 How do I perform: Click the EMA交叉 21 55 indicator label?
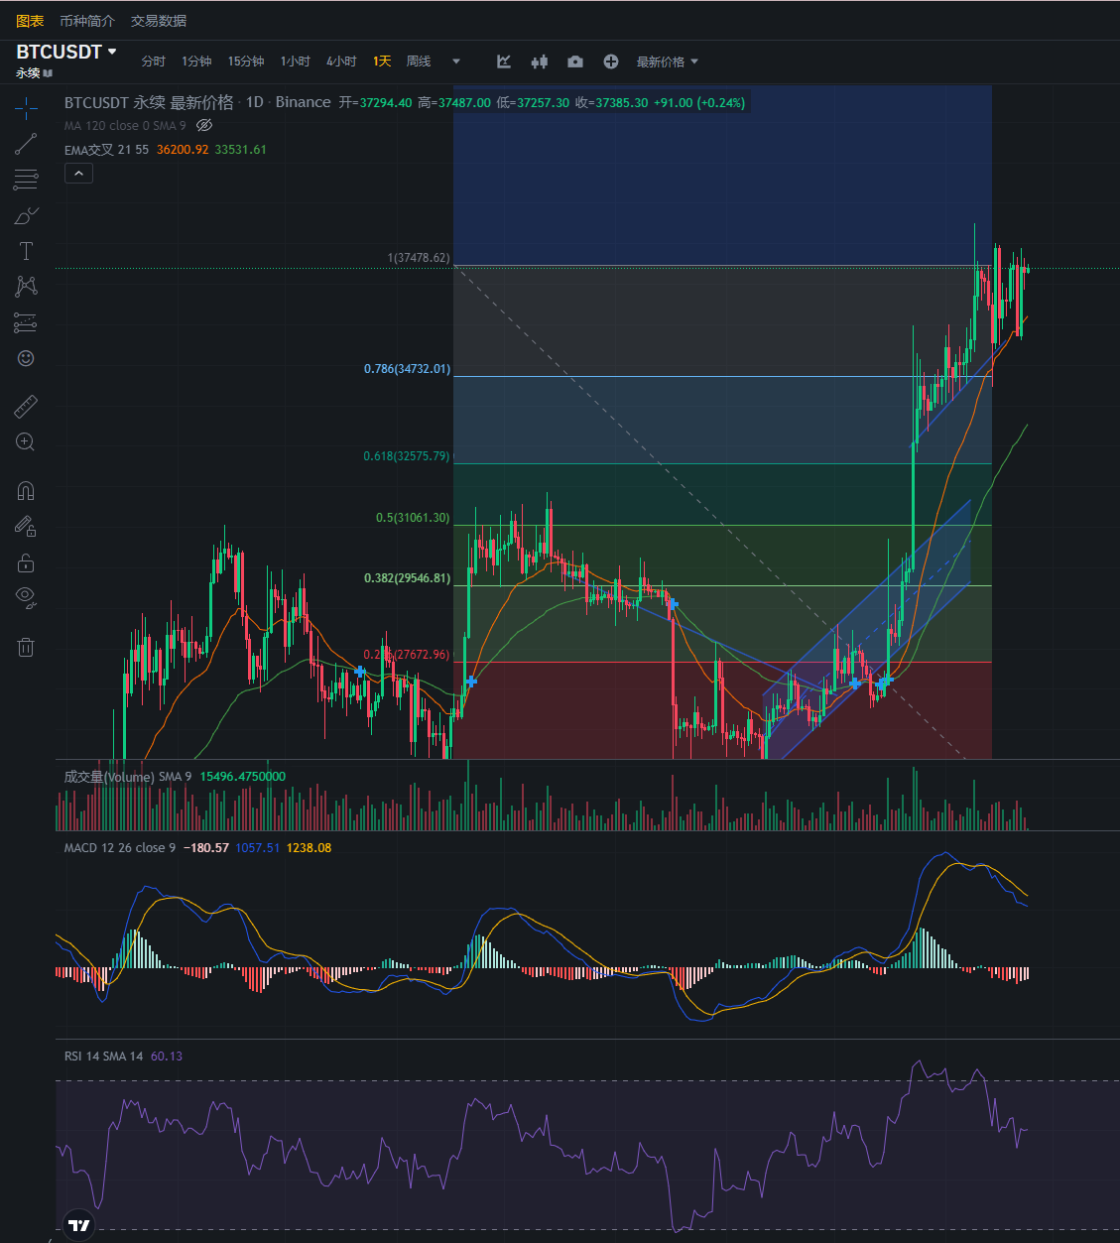(106, 150)
